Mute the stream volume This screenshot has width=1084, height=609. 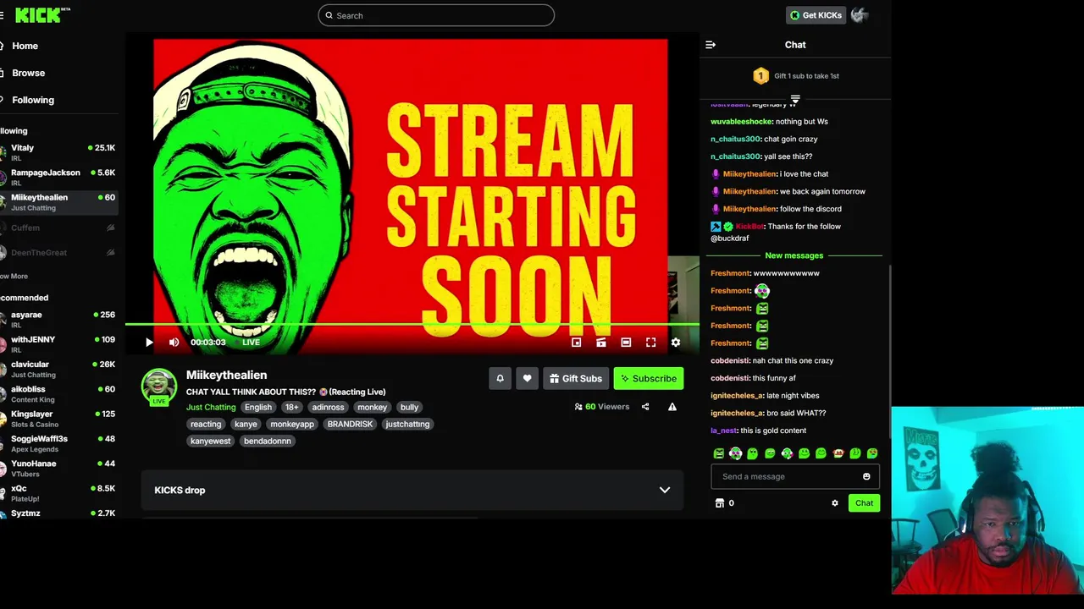coord(174,343)
